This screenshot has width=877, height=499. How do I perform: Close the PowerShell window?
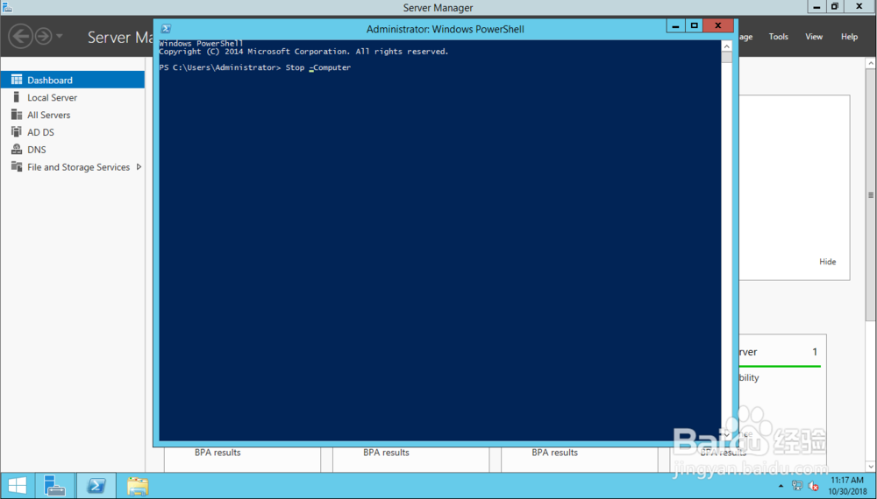click(718, 25)
